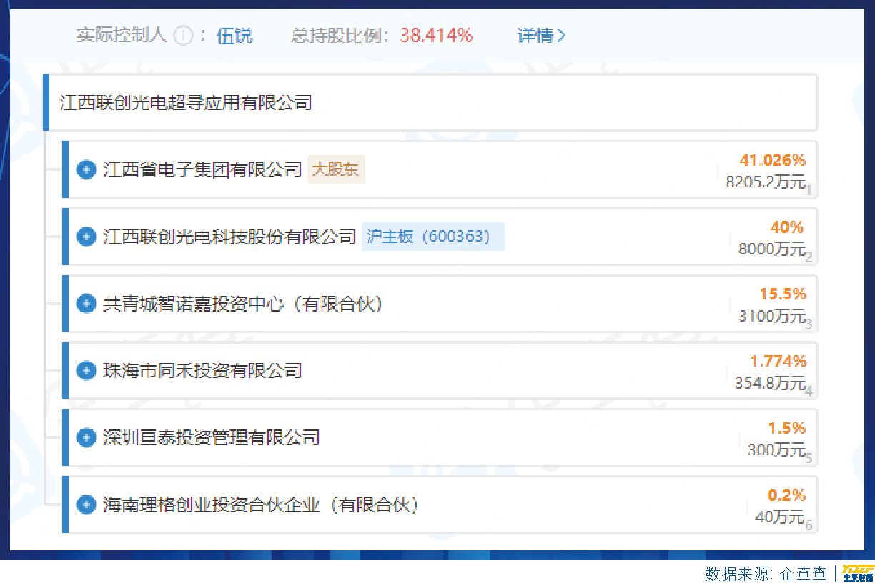Click the 沪主板（600363）stock tag
The width and height of the screenshot is (875, 586).
[x=433, y=237]
